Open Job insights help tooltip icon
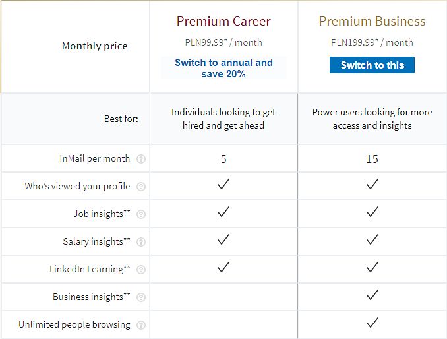Viewport: 447px width, 339px height. tap(141, 214)
